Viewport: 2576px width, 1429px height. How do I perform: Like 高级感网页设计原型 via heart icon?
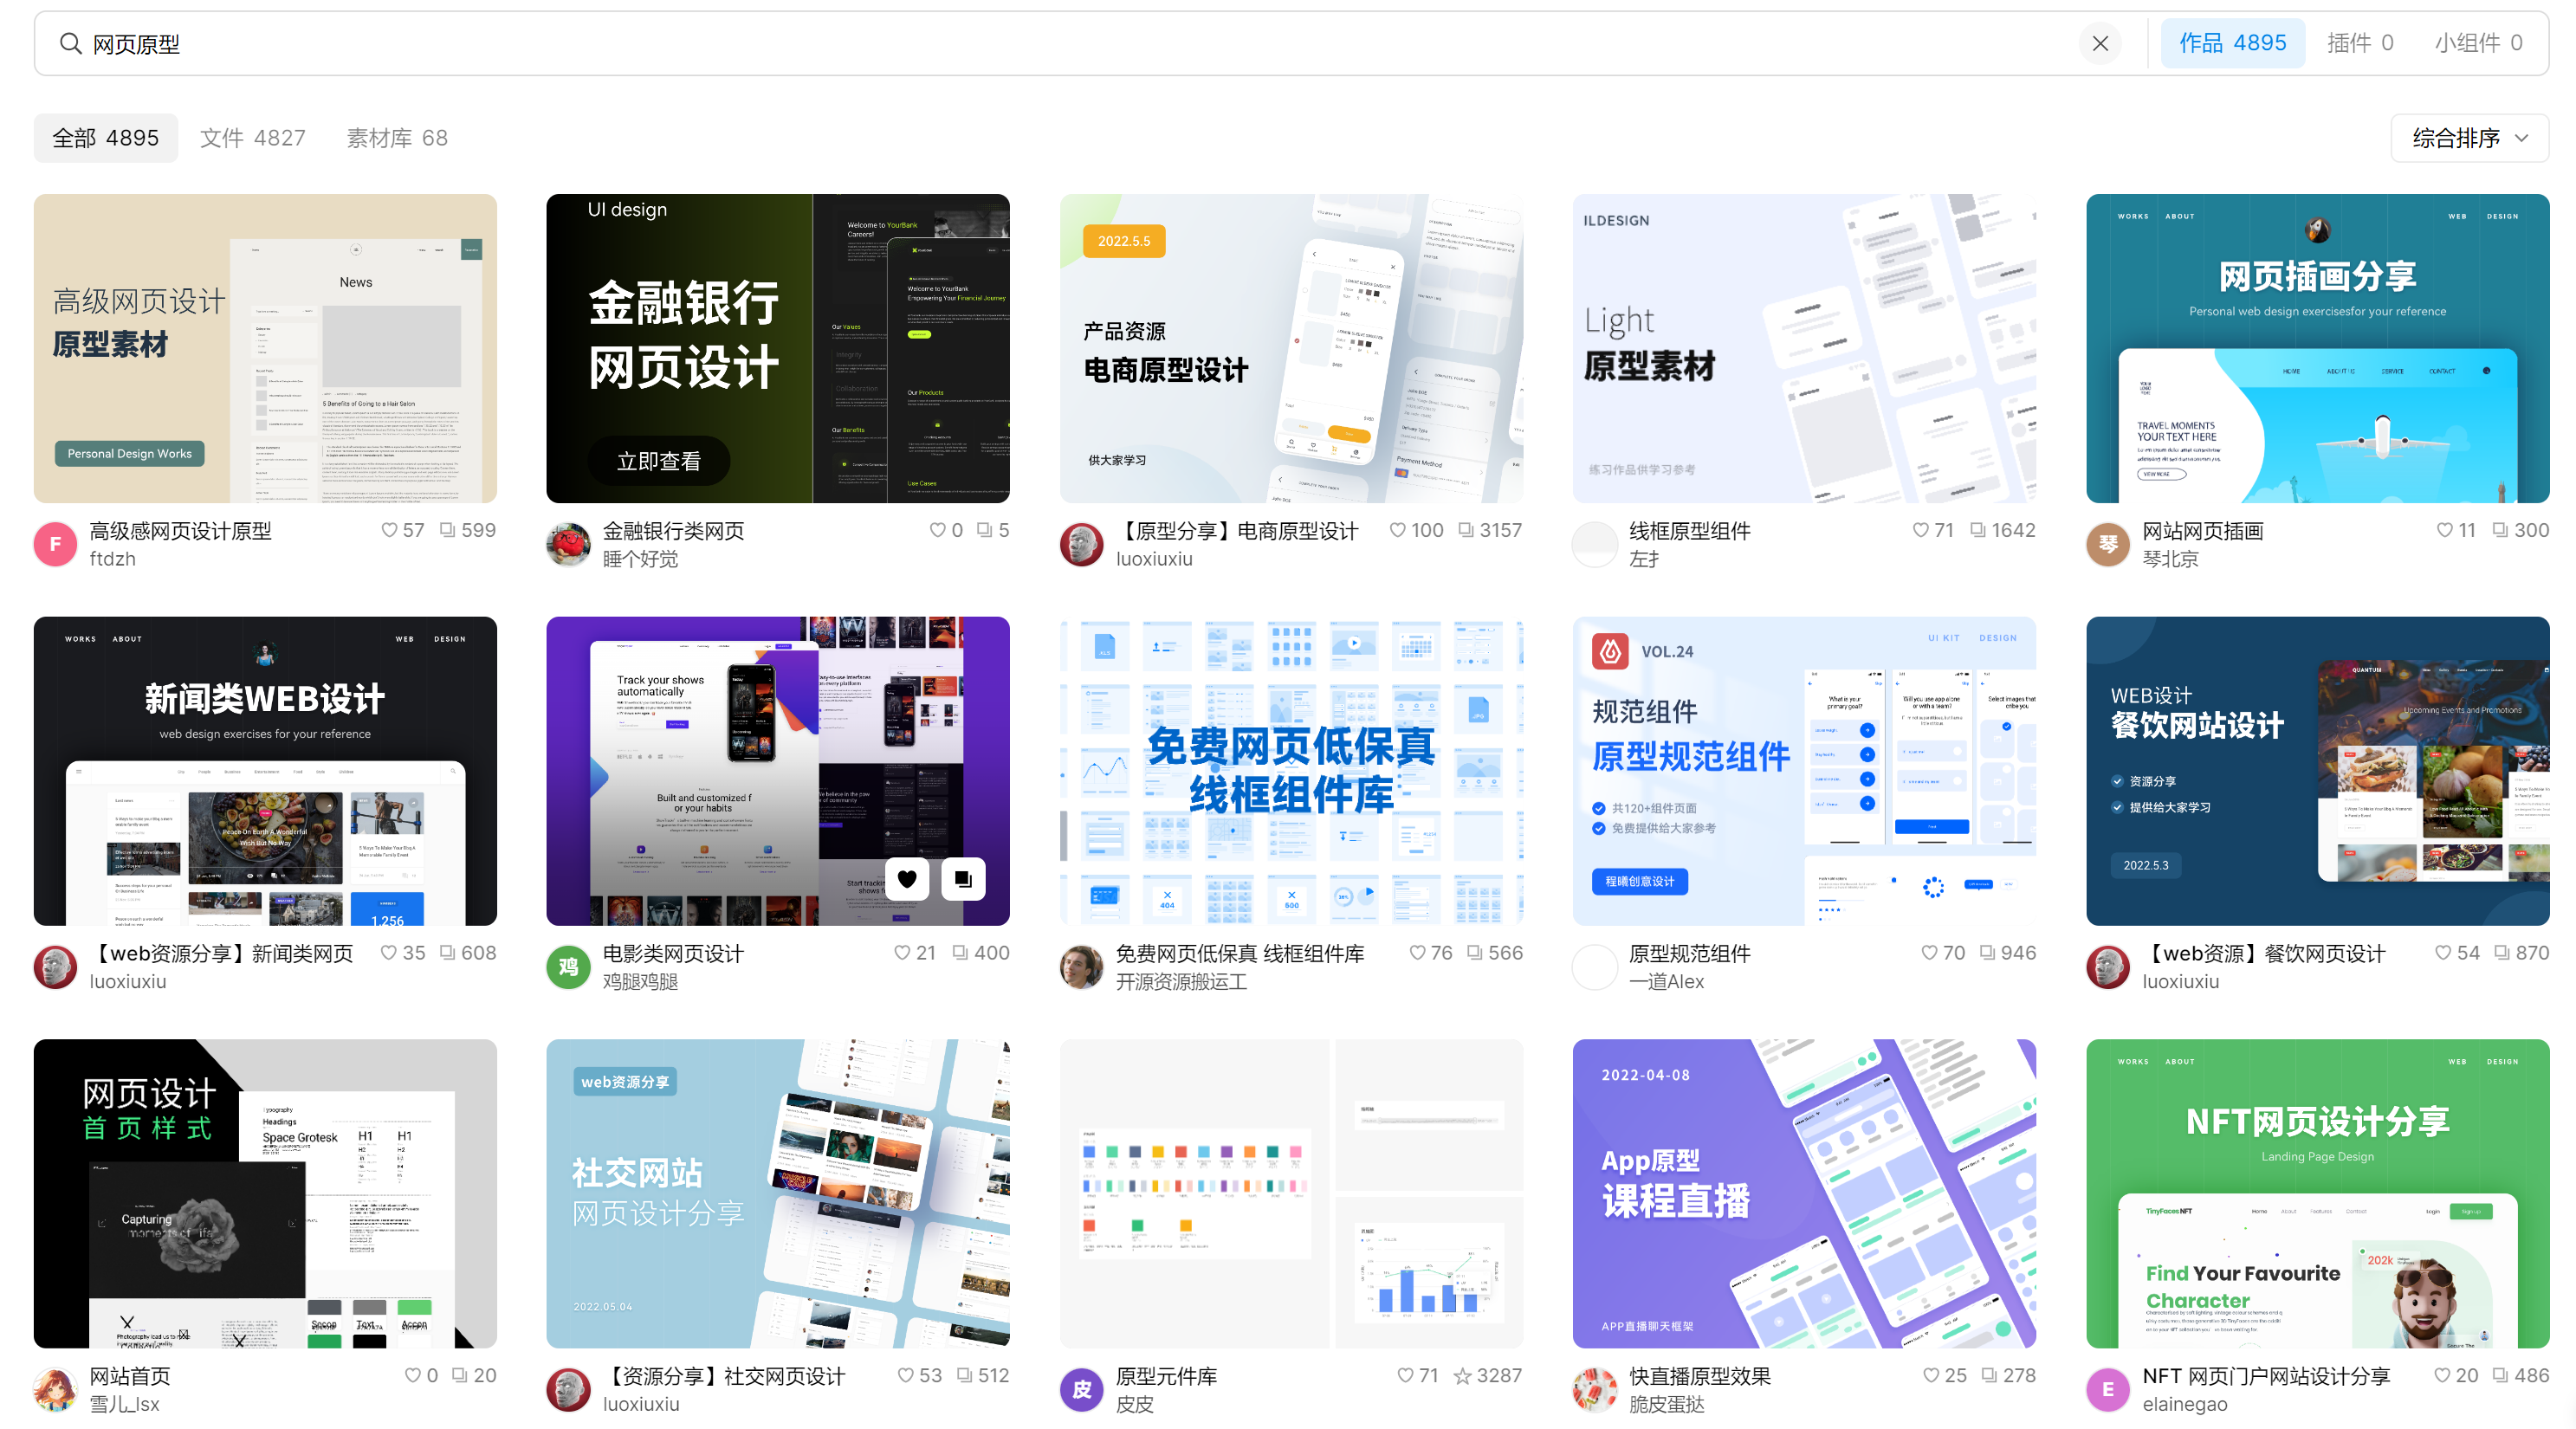pyautogui.click(x=389, y=530)
